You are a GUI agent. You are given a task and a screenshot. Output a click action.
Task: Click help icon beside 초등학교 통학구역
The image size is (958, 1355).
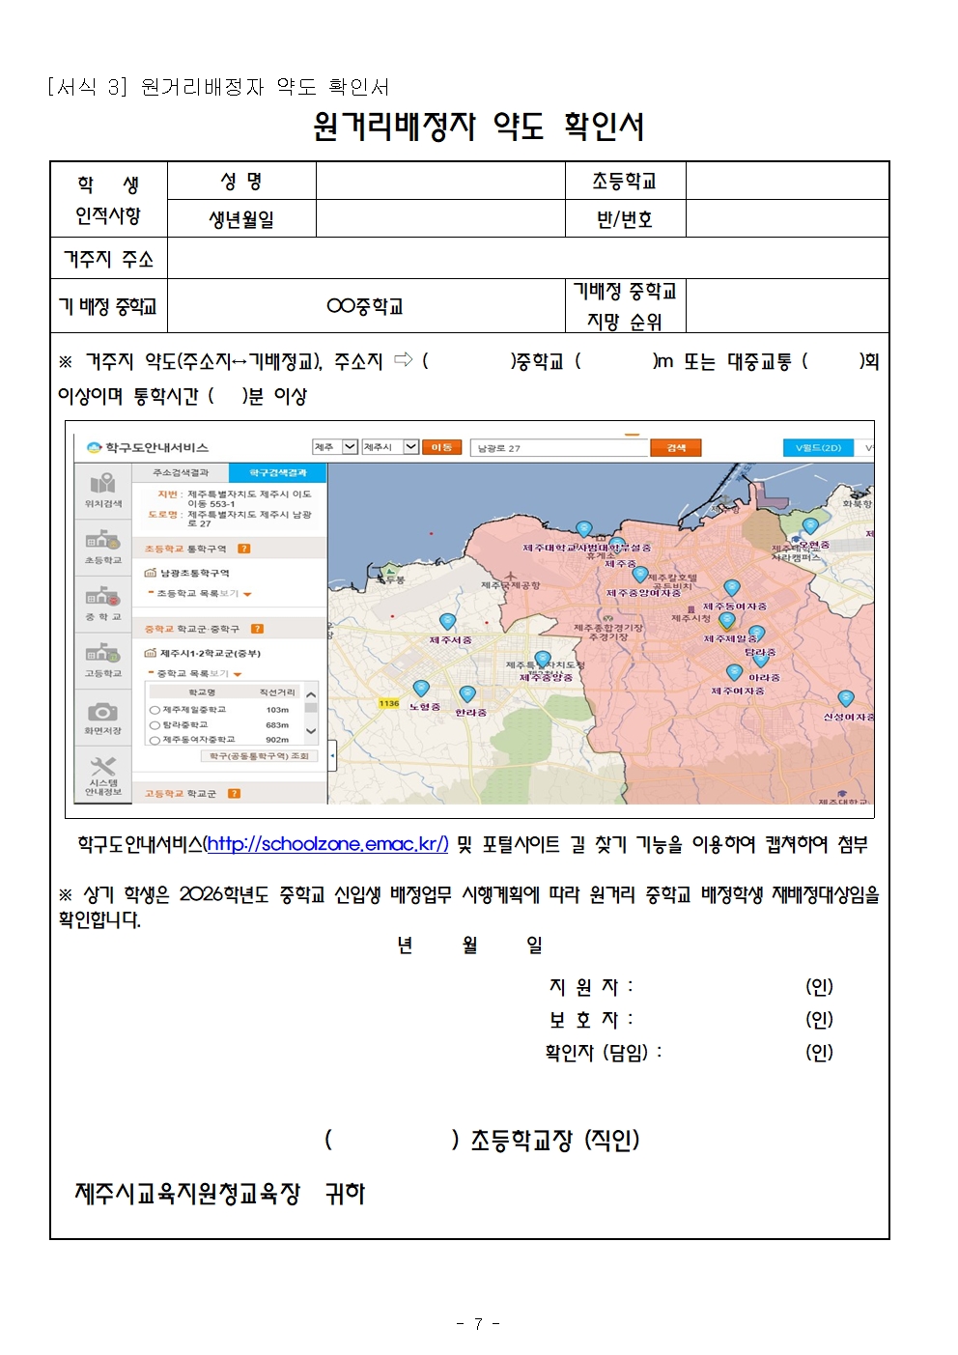click(244, 549)
